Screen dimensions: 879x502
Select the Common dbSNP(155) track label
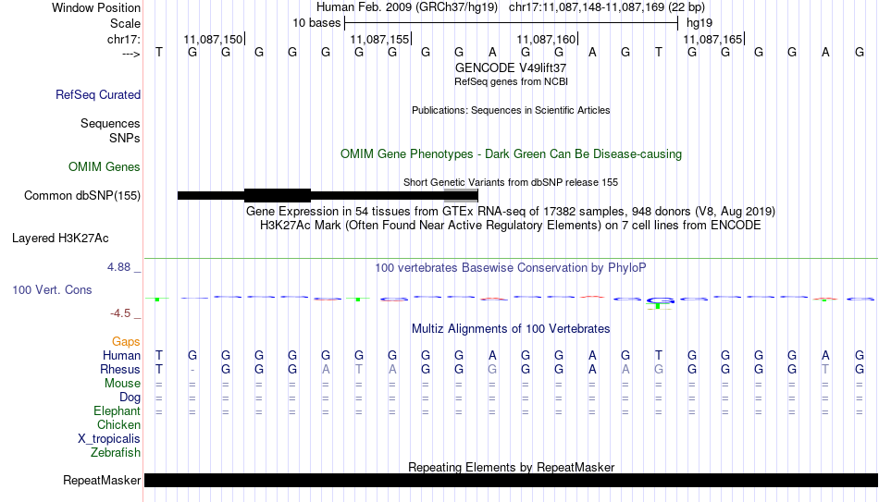[81, 196]
